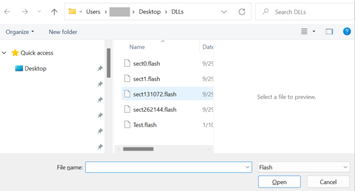355x191 pixels.
Task: Change the view layout icon
Action: click(304, 31)
